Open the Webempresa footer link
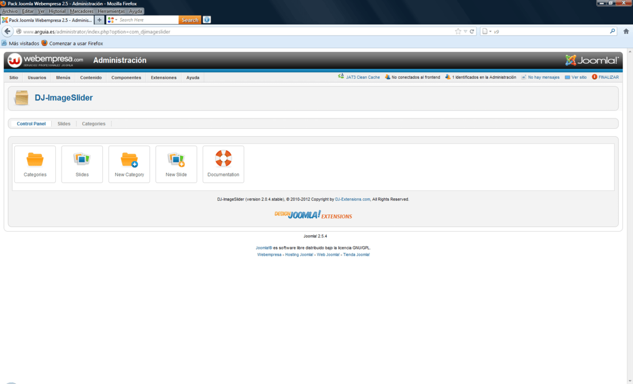633x384 pixels. (x=269, y=255)
